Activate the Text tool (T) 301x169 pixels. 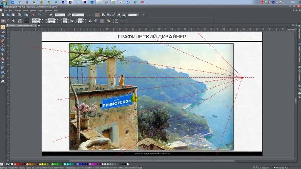3,54
